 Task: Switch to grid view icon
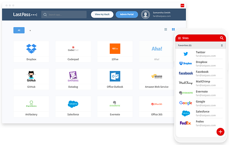(x=173, y=29)
